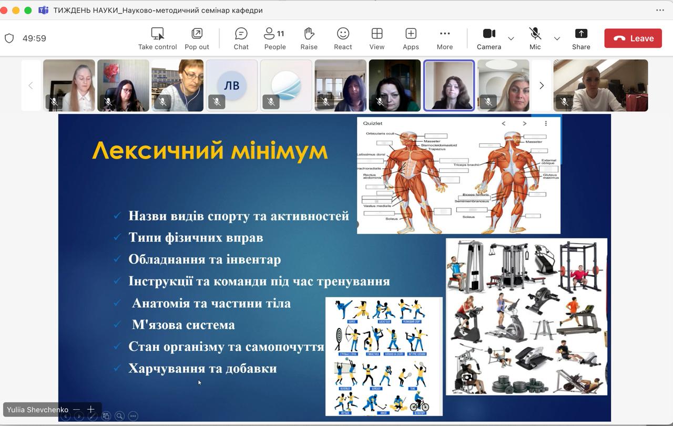Leave the meeting
673x426 pixels.
tap(633, 38)
